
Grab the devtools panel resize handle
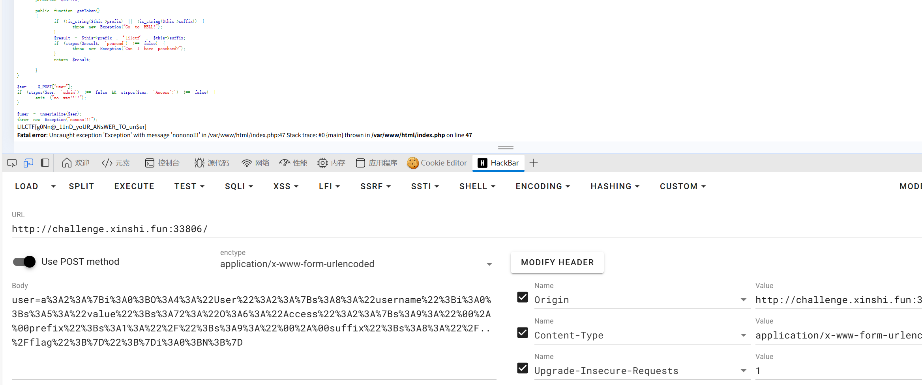pyautogui.click(x=506, y=147)
